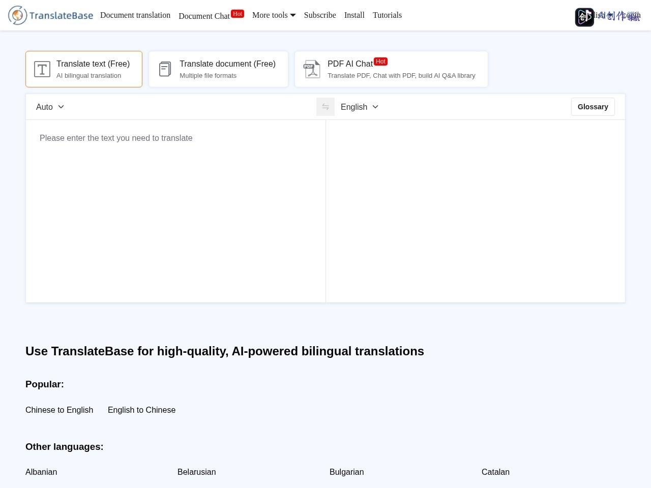The height and width of the screenshot is (488, 651).
Task: Open the English target language dropdown
Action: 360,107
